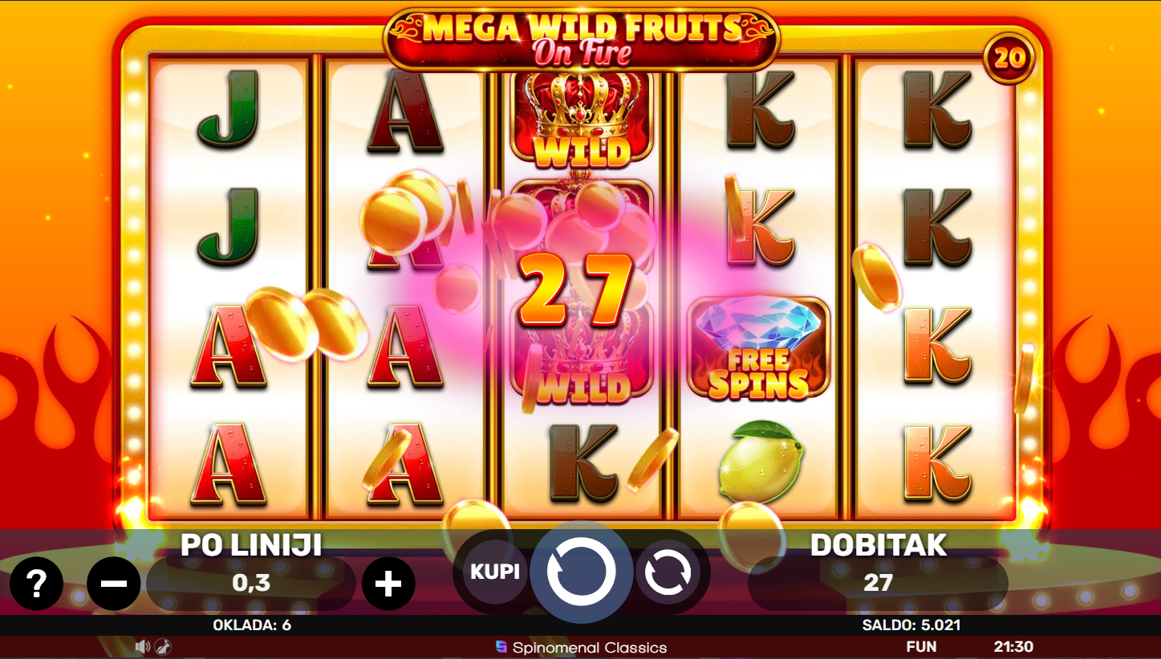Click the DOBITAK win amount display
1161x659 pixels.
(x=878, y=583)
